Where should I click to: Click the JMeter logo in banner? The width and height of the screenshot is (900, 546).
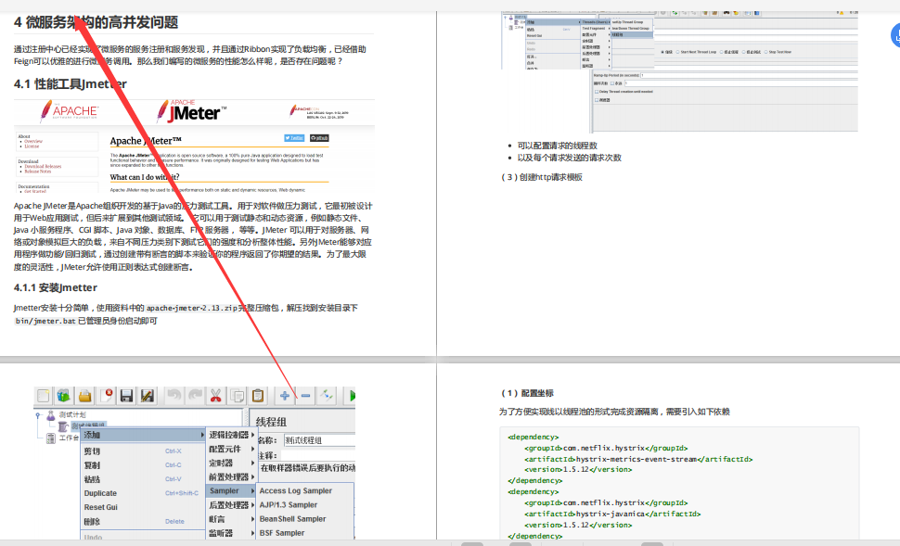click(x=192, y=111)
